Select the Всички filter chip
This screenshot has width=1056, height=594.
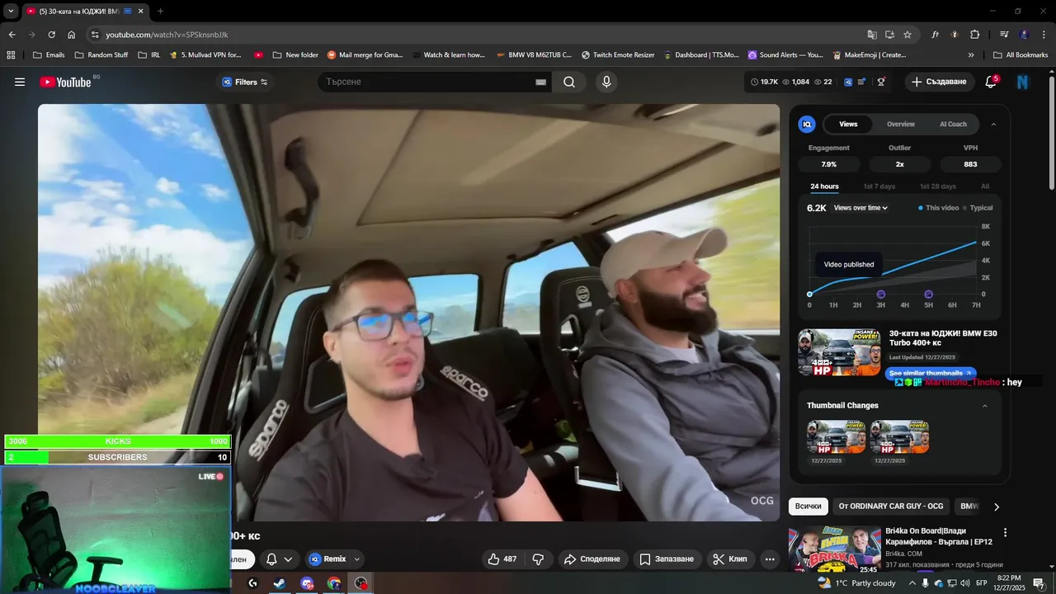(x=808, y=507)
